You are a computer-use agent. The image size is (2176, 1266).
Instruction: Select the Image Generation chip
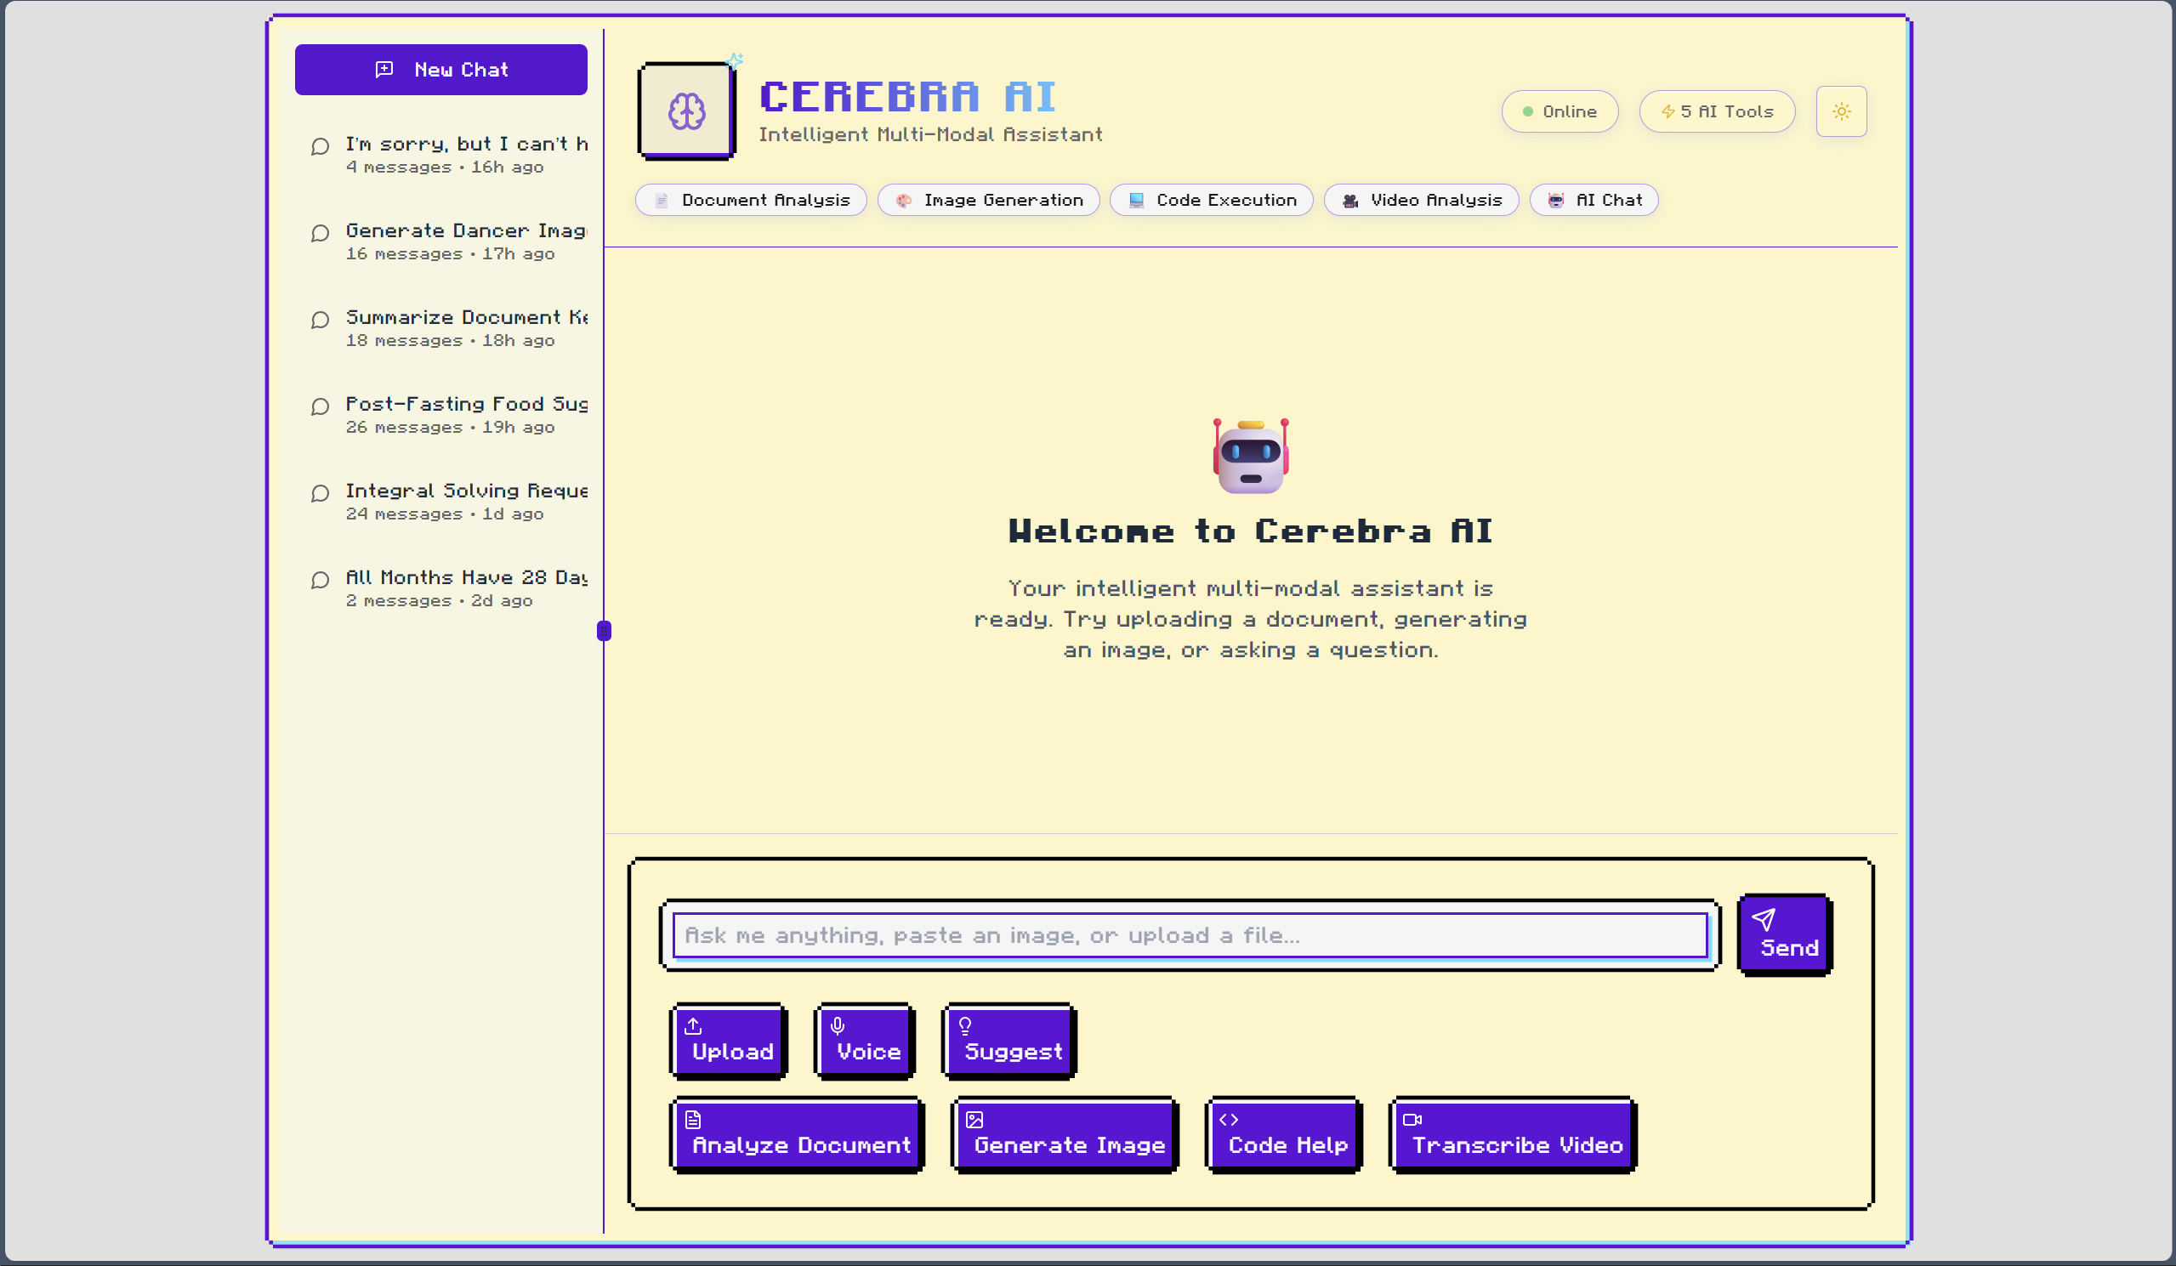988,201
